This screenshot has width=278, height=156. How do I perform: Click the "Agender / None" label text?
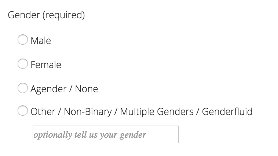[64, 89]
